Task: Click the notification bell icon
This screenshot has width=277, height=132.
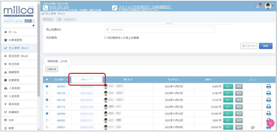Action: 257,6
